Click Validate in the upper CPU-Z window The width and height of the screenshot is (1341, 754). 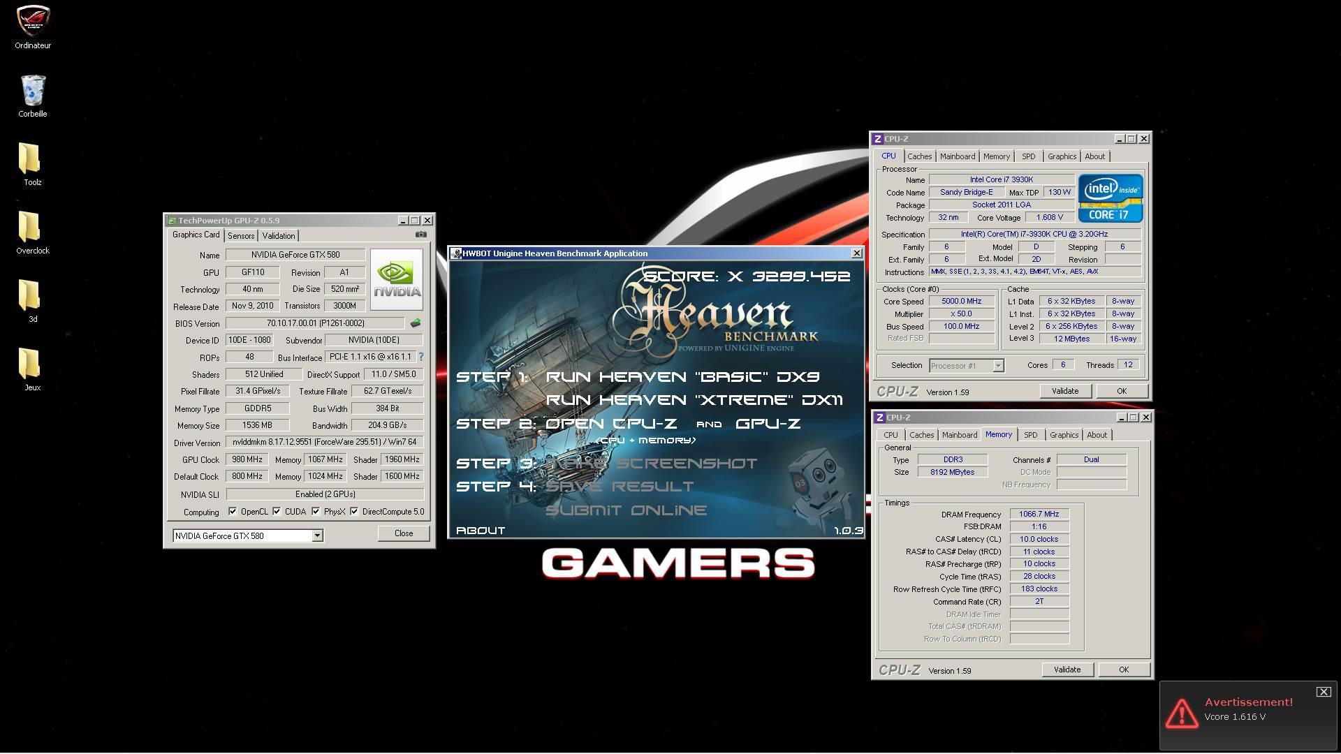tap(1065, 391)
